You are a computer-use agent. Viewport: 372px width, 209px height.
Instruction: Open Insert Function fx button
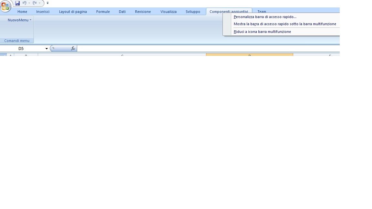tap(73, 49)
